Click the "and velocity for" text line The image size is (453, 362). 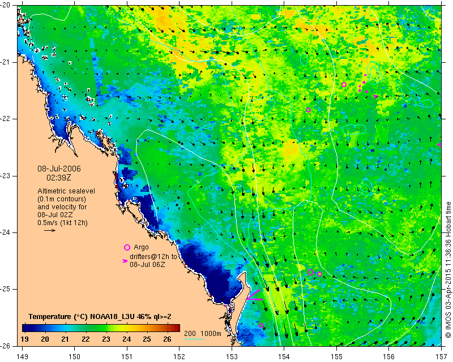pos(62,207)
